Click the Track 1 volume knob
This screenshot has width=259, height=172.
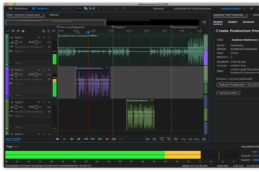tap(16, 42)
